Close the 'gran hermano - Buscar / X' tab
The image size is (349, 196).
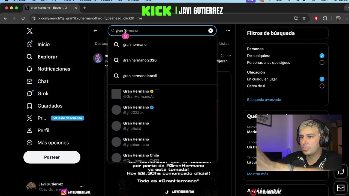(76, 8)
